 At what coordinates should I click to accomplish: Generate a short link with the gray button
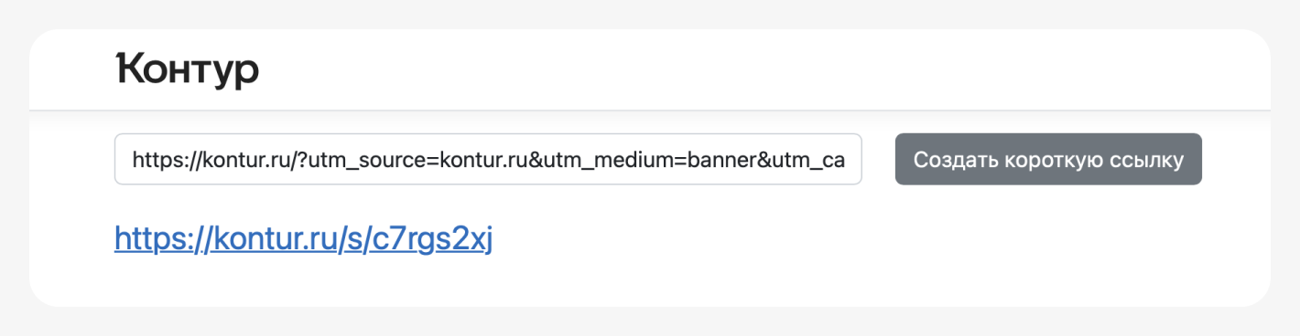tap(1048, 159)
